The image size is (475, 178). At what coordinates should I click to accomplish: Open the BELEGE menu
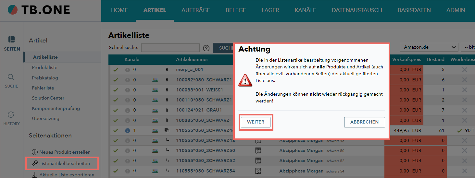click(236, 10)
